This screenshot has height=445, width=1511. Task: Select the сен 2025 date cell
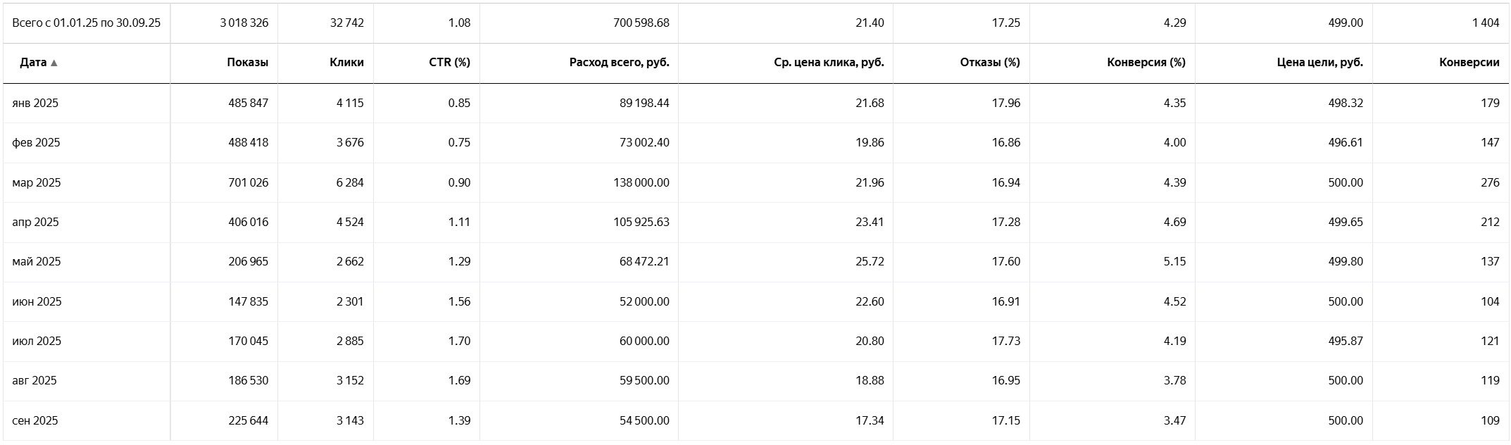[x=35, y=420]
